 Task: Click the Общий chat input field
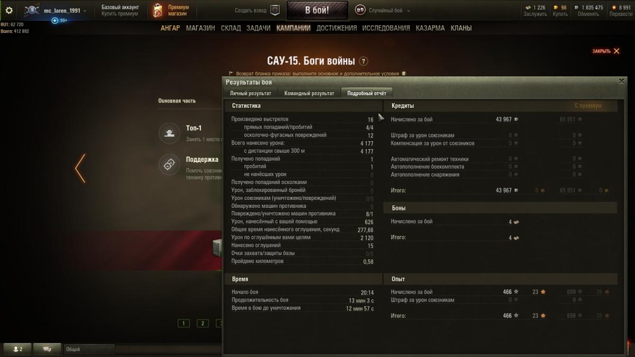tap(89, 349)
